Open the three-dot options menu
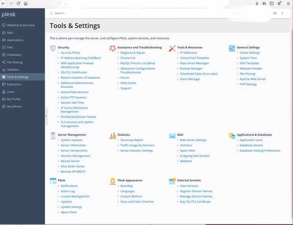Screen dimensions: 293x225 coord(282,13)
